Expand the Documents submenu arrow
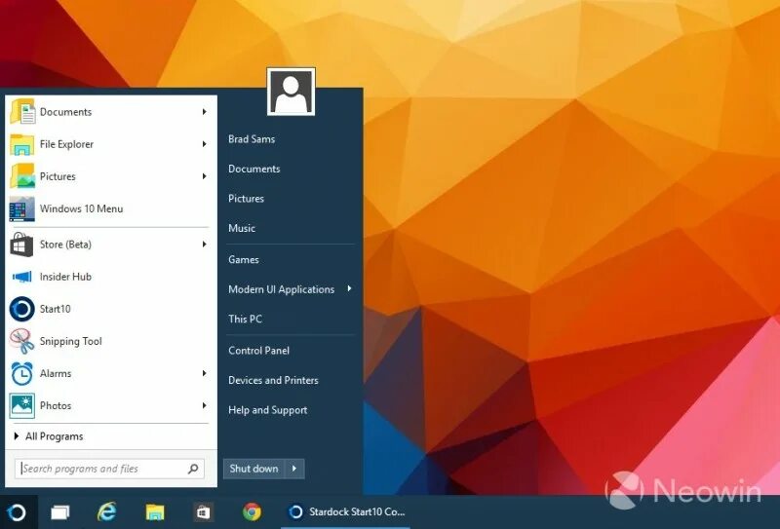780x529 pixels. pyautogui.click(x=204, y=112)
